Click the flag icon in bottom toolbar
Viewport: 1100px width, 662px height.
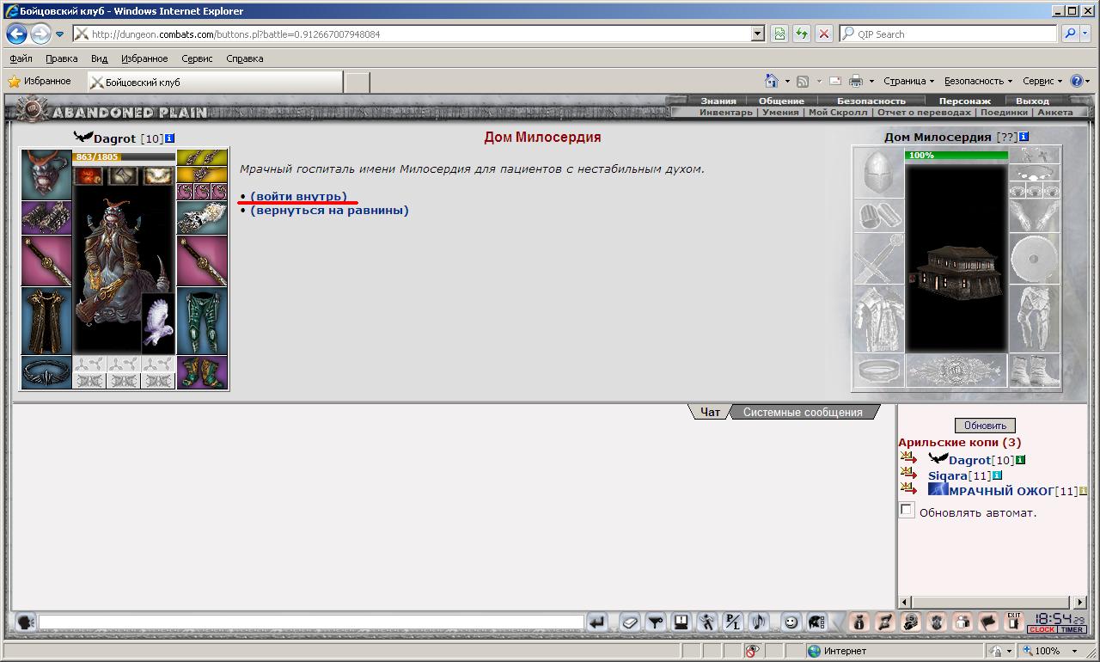click(x=987, y=622)
